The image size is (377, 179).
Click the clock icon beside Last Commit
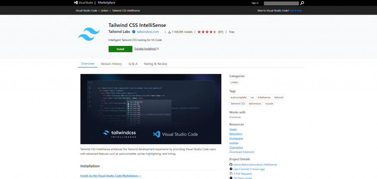[231, 169]
